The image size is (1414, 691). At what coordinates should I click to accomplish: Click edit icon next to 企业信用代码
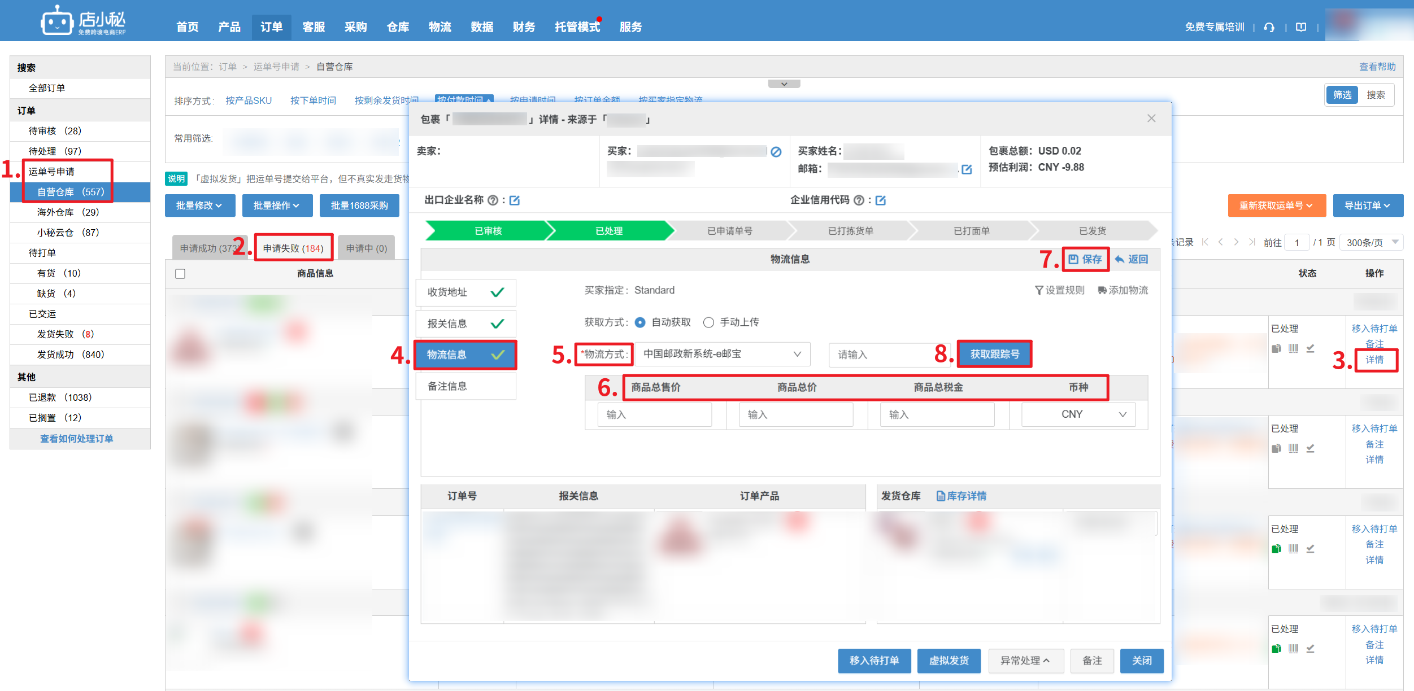point(880,200)
